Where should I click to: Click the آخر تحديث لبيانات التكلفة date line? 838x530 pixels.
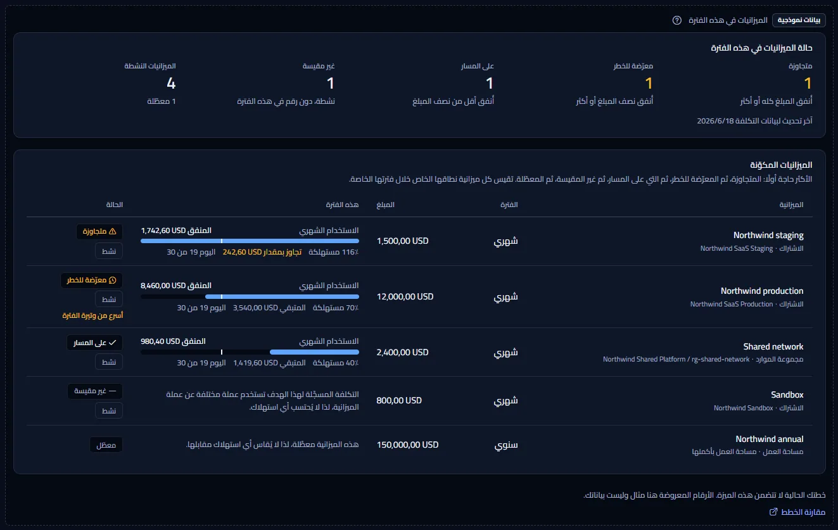pyautogui.click(x=754, y=120)
